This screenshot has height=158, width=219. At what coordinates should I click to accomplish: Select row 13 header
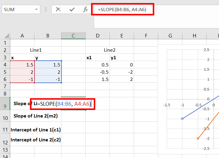pyautogui.click(x=5, y=150)
